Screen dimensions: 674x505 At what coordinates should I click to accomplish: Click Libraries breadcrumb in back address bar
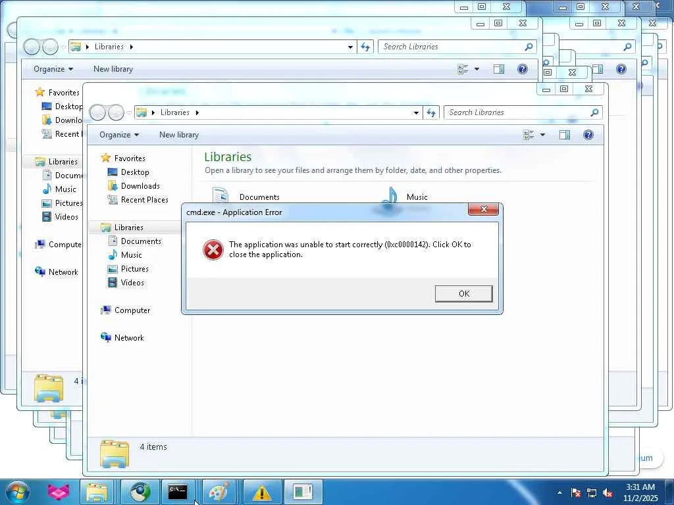coord(109,47)
